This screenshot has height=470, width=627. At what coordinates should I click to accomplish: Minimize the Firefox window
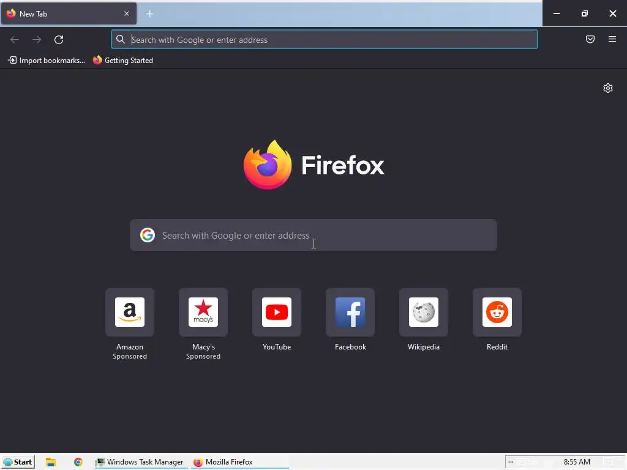click(556, 13)
